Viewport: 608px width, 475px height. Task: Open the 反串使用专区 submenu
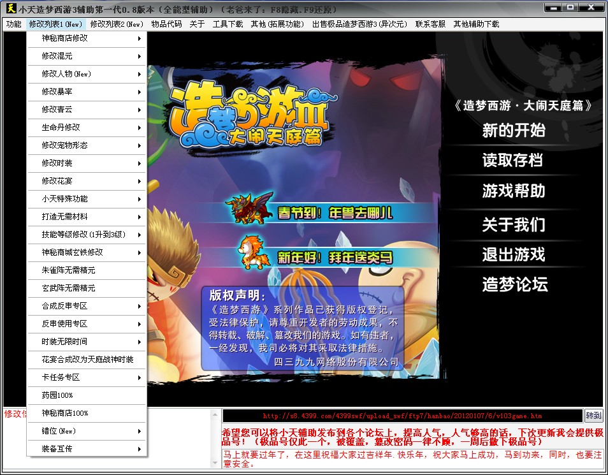87,324
